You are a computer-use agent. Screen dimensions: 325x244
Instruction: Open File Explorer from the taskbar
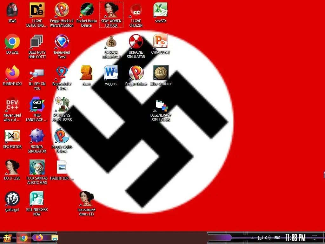click(x=55, y=238)
